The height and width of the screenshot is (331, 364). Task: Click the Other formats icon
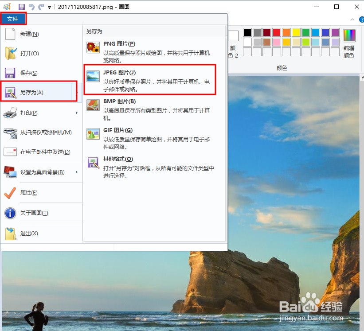(x=93, y=163)
